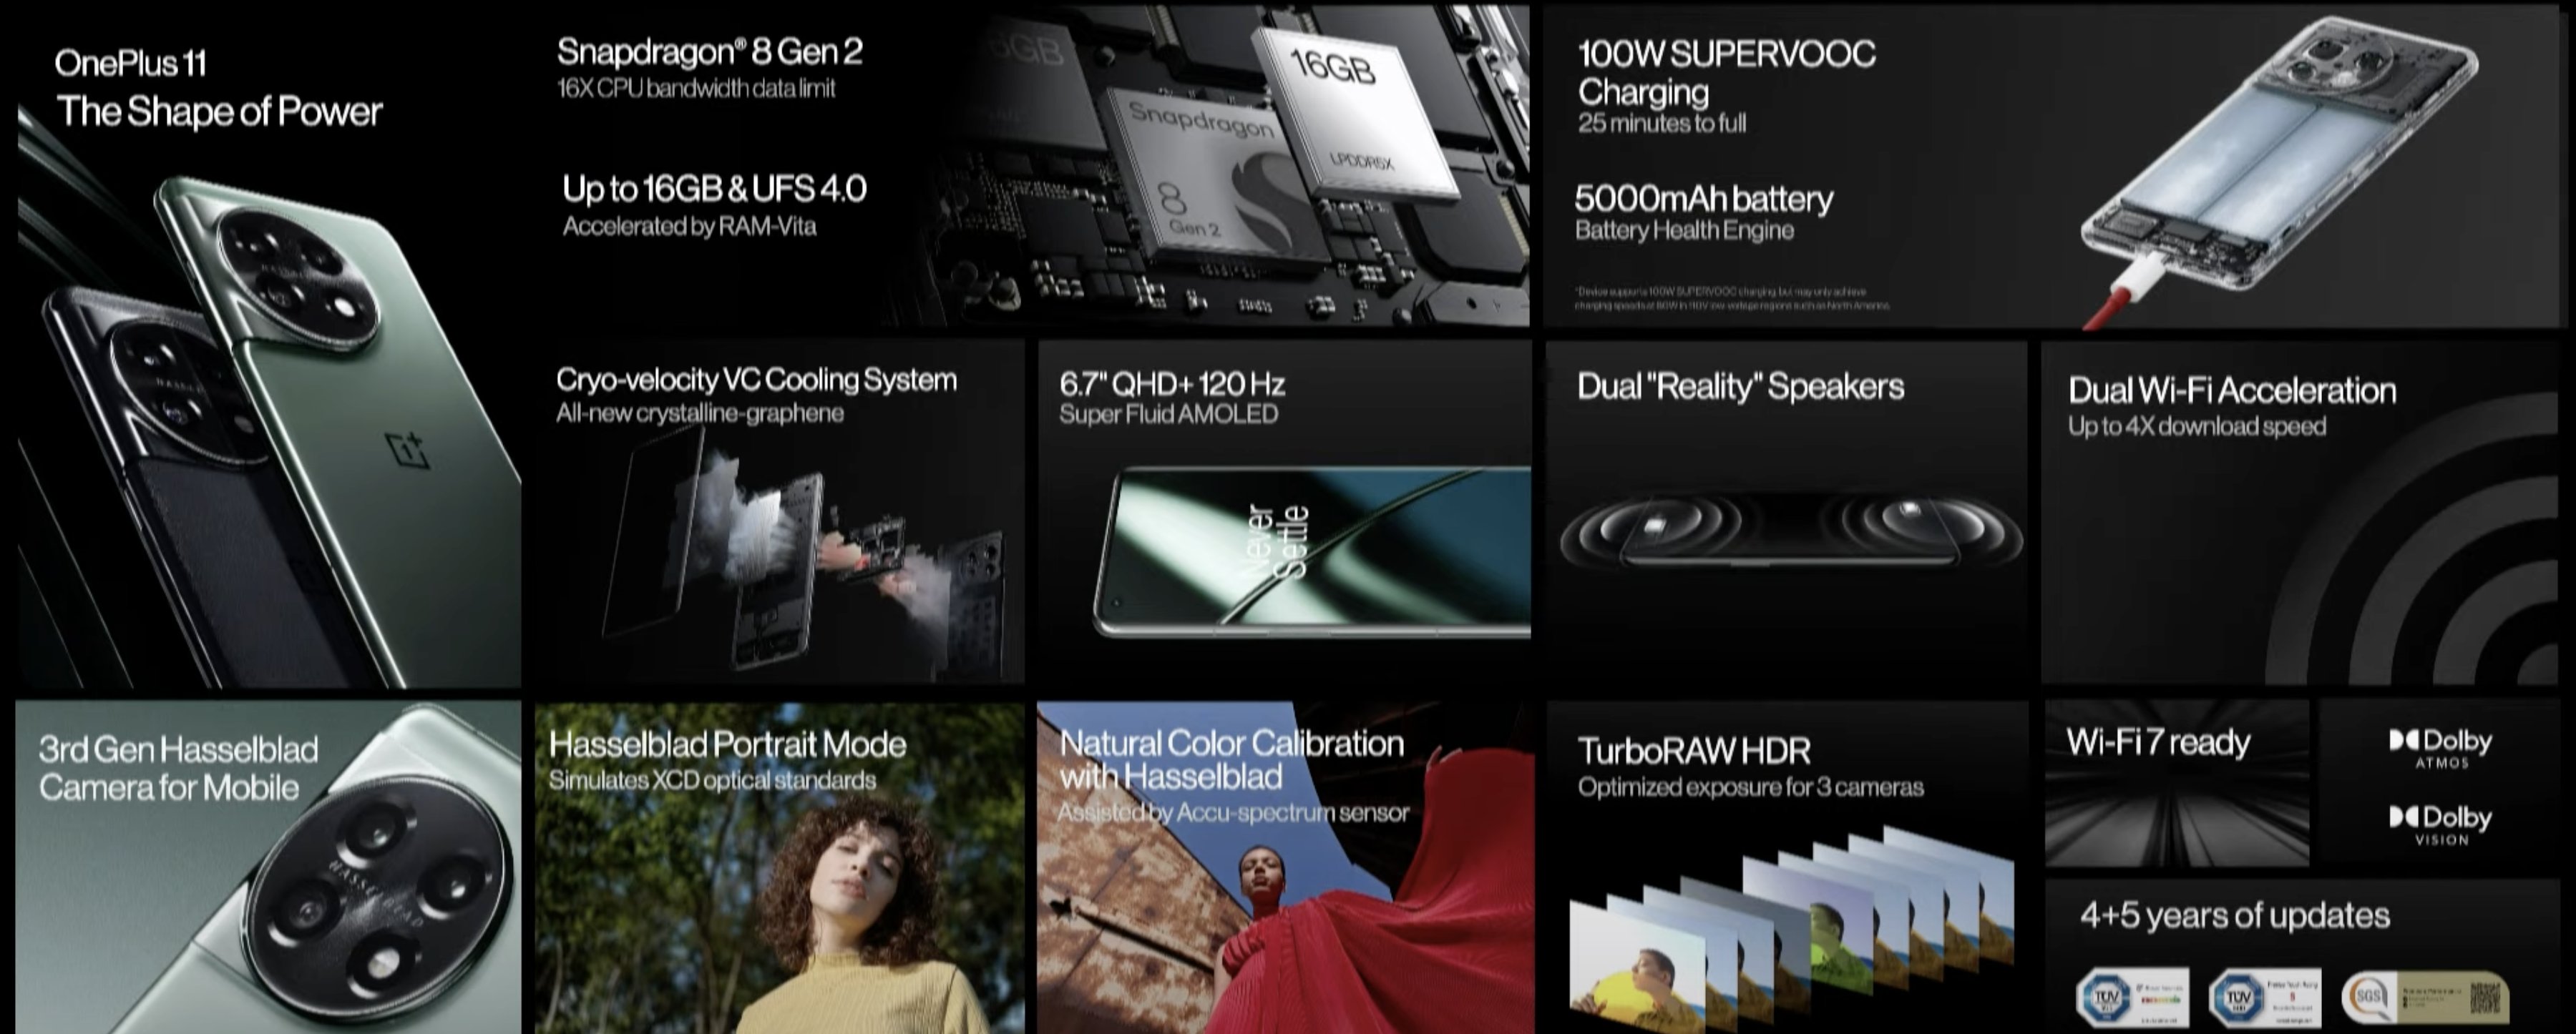Click the Dolby Atmos logo
Image resolution: width=2576 pixels, height=1034 pixels.
pyautogui.click(x=2441, y=748)
